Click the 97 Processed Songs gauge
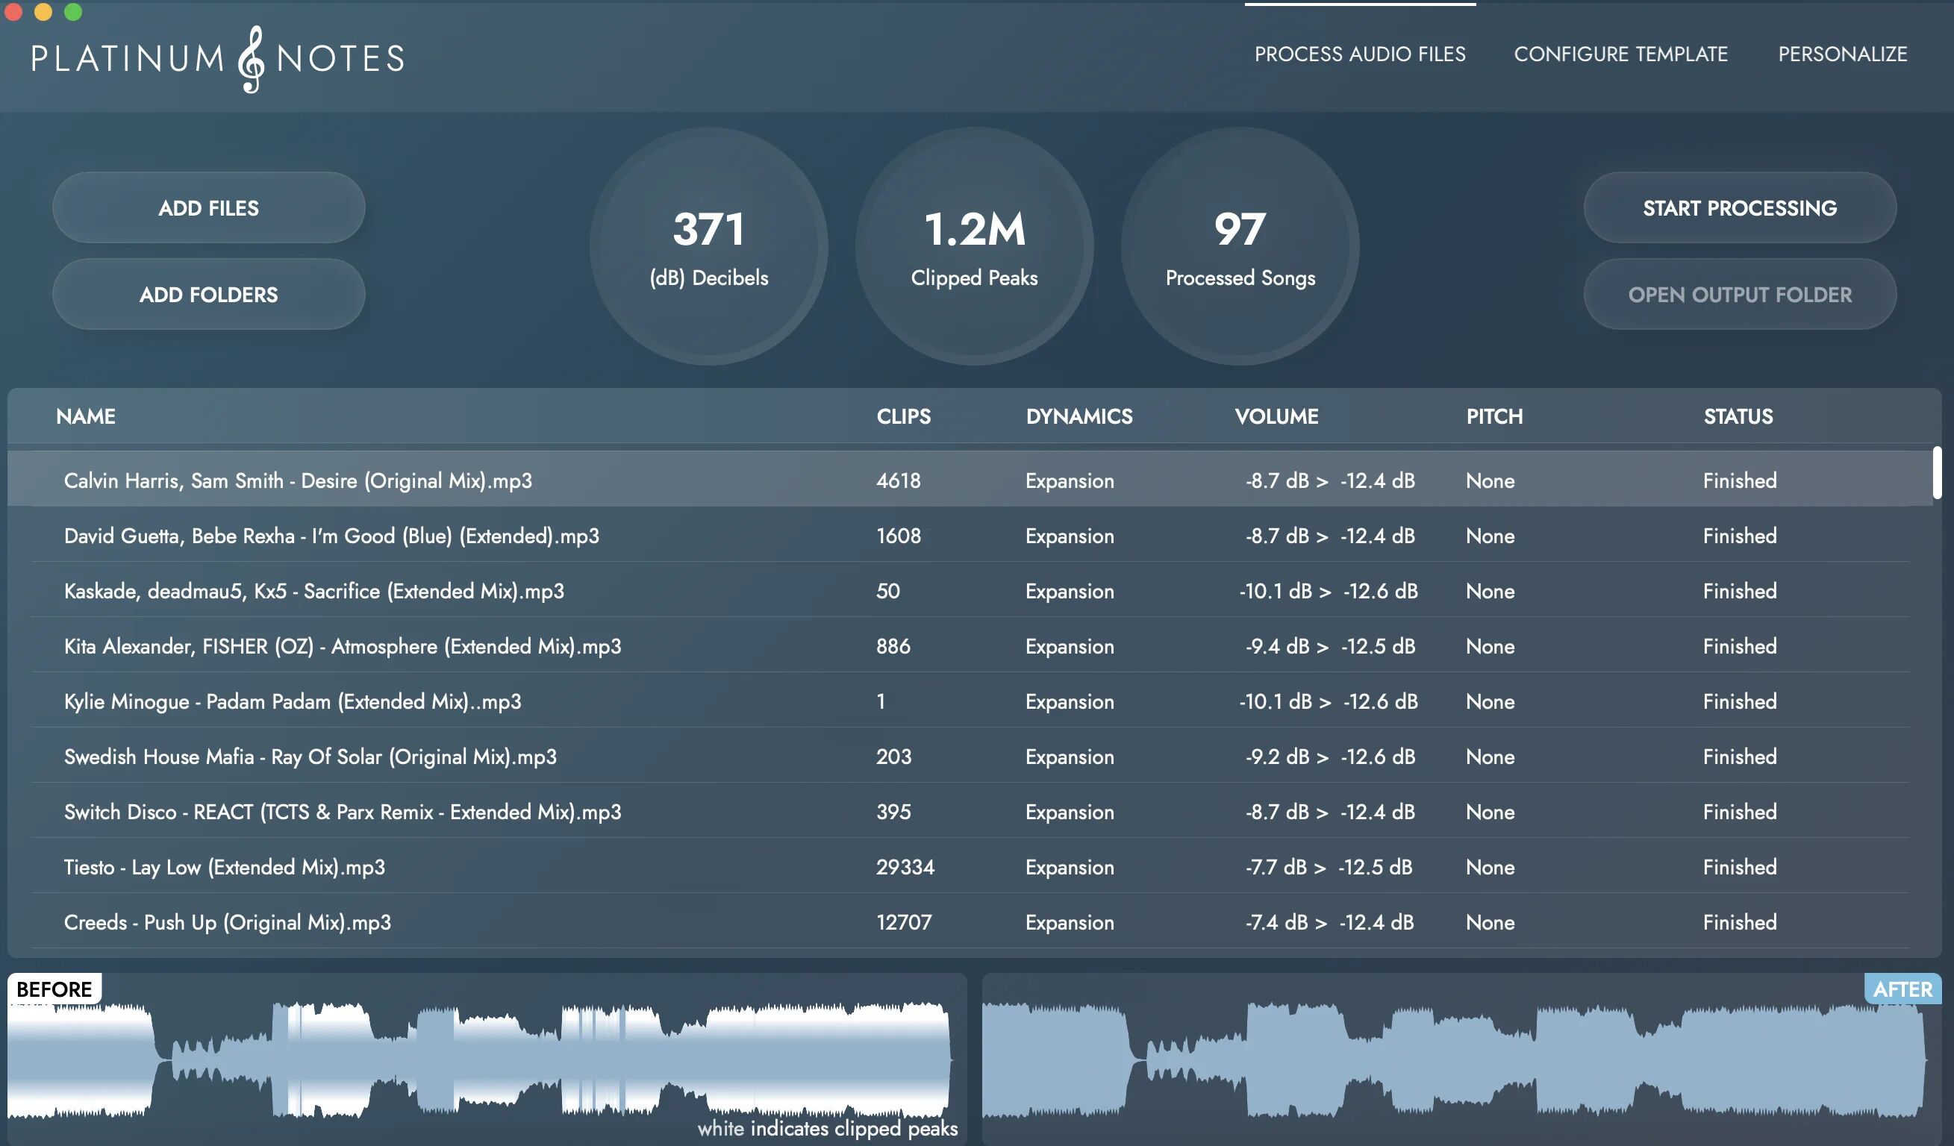 [x=1238, y=244]
